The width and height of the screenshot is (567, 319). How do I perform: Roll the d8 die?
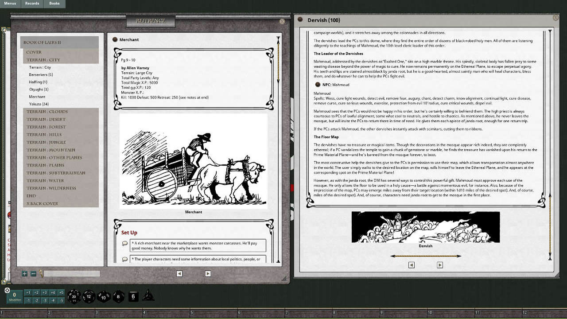118,297
